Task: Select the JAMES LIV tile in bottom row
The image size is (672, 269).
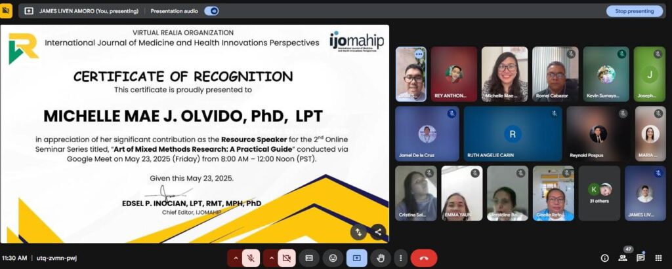Action: [645, 193]
